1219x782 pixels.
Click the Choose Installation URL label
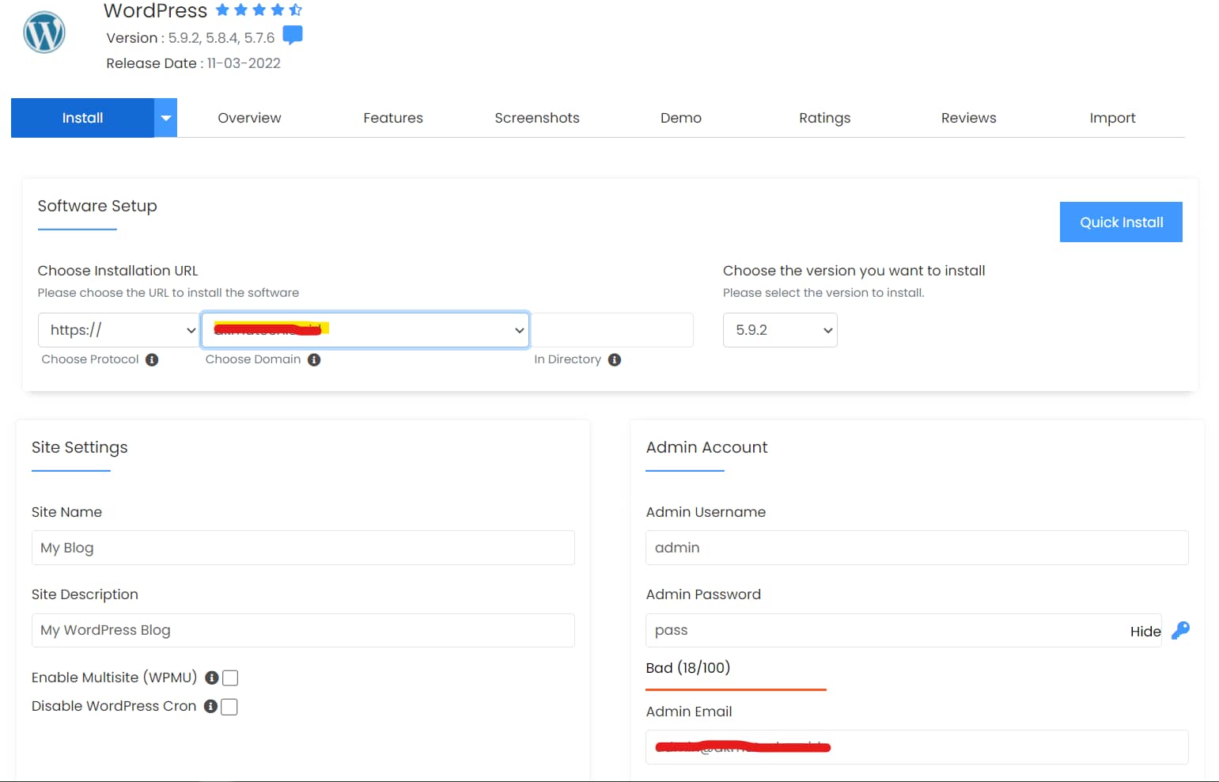pyautogui.click(x=118, y=271)
